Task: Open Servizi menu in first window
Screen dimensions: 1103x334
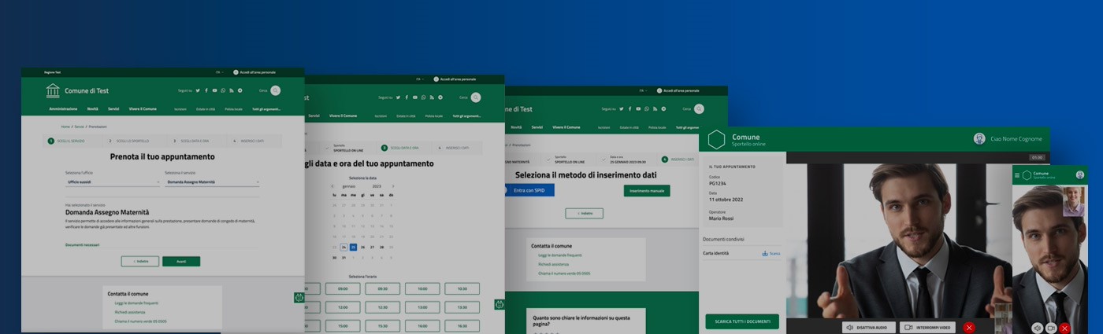Action: pos(113,108)
